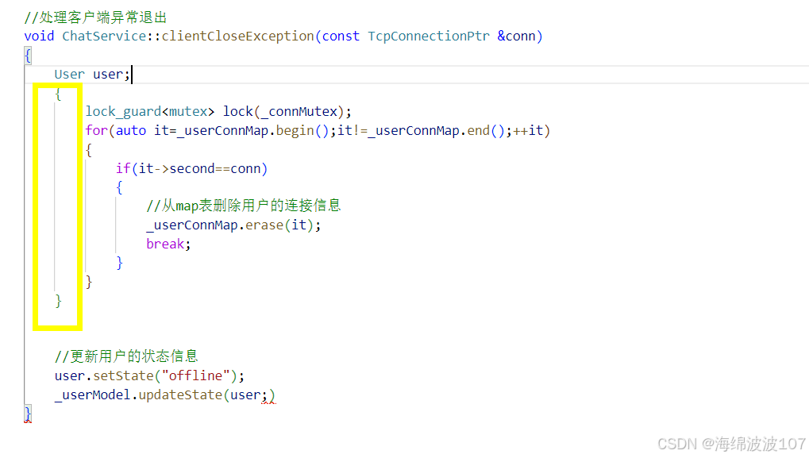Click the 'void' return type keyword
809x458 pixels.
tap(39, 36)
